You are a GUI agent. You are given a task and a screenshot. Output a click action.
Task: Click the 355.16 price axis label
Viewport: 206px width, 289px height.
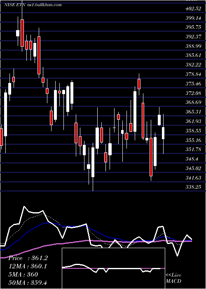pos(193,140)
